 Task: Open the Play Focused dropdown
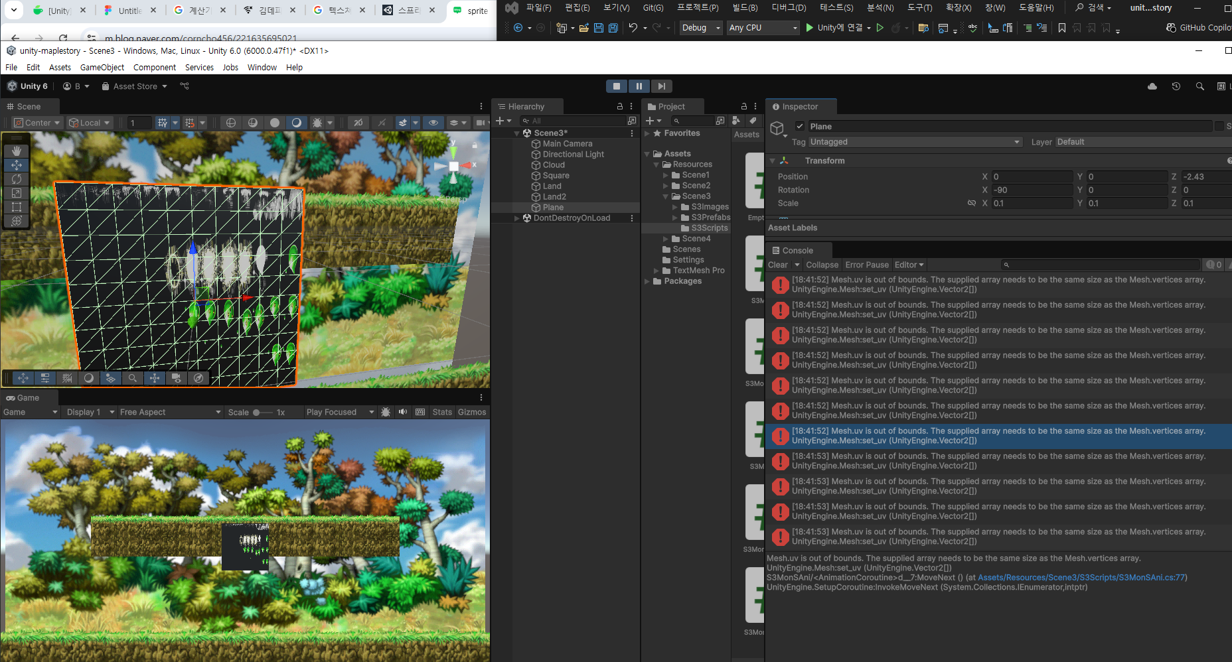pyautogui.click(x=340, y=412)
